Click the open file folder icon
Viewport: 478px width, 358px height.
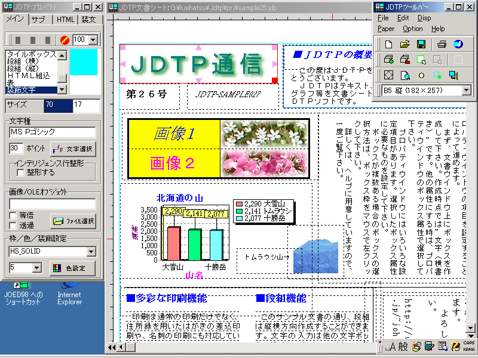[405, 44]
